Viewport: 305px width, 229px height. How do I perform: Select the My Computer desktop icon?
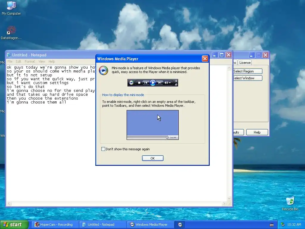pos(11,8)
